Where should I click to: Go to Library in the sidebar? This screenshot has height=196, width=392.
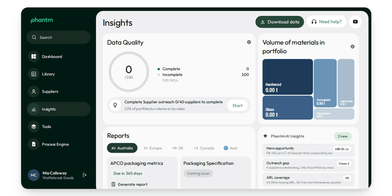pyautogui.click(x=58, y=74)
